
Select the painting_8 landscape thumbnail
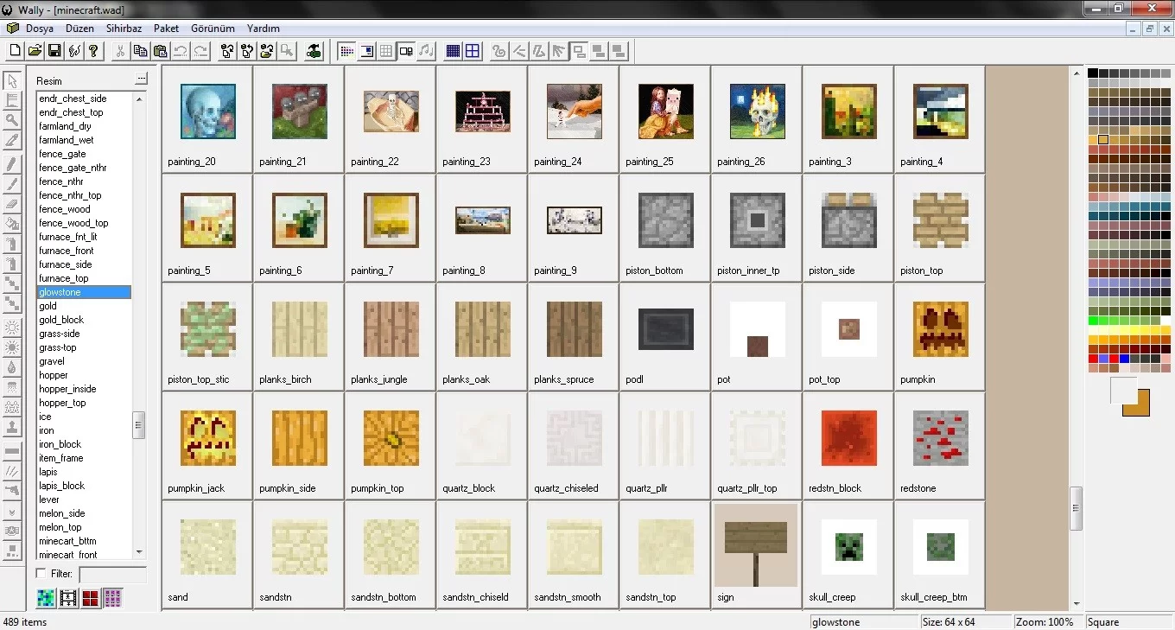[483, 220]
